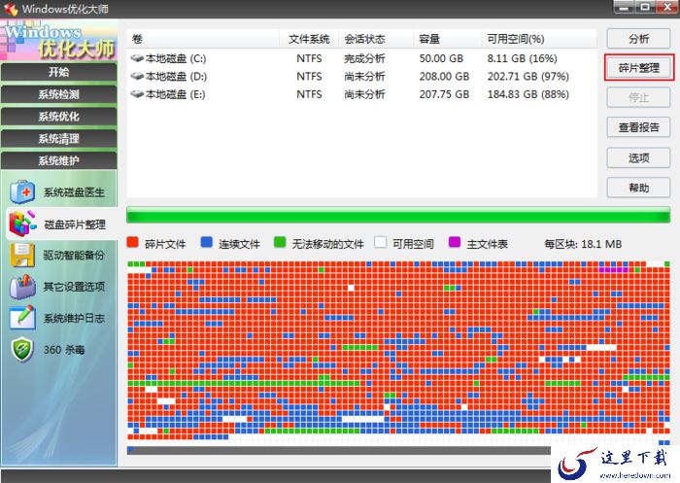This screenshot has height=483, width=680.
Task: Open the 系统维护 sidebar section
Action: [58, 160]
